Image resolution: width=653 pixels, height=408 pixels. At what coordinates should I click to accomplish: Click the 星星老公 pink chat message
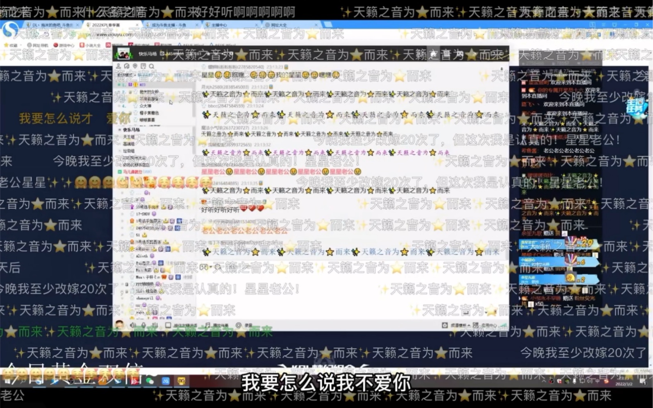(282, 171)
